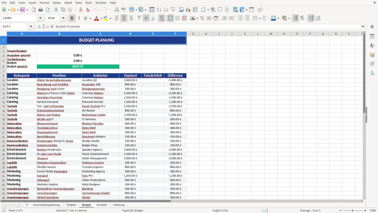The image size is (378, 213).
Task: Click the yellow Background Color swatch
Action: coord(106,18)
